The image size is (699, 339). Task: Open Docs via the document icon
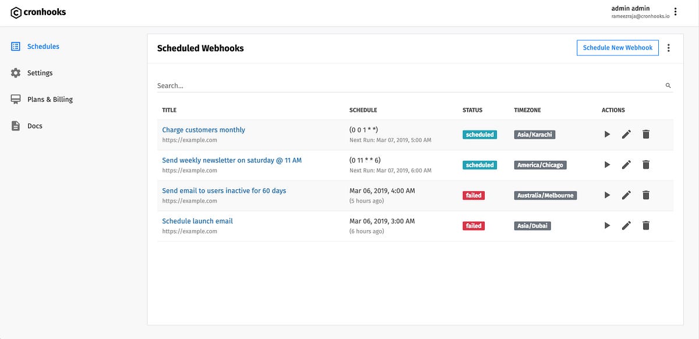[16, 125]
